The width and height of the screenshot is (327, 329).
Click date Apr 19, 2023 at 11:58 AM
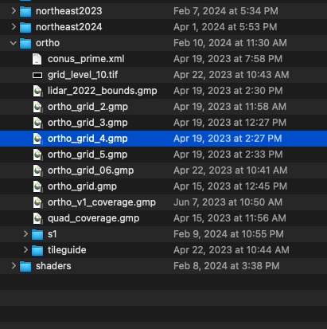coord(230,107)
